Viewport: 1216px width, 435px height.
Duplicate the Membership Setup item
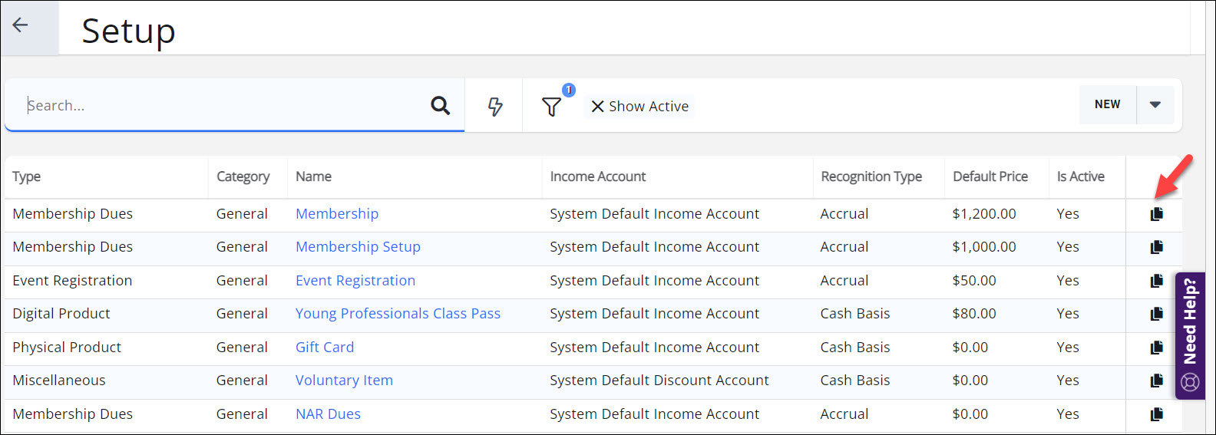(x=1156, y=247)
